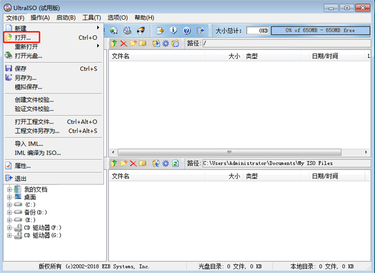Image resolution: width=375 pixels, height=273 pixels.
Task: Click the gear properties icon in local pane toolbar
Action: click(166, 163)
